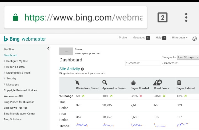Open the Site selector dropdown
This screenshot has width=199, height=130.
78,50
